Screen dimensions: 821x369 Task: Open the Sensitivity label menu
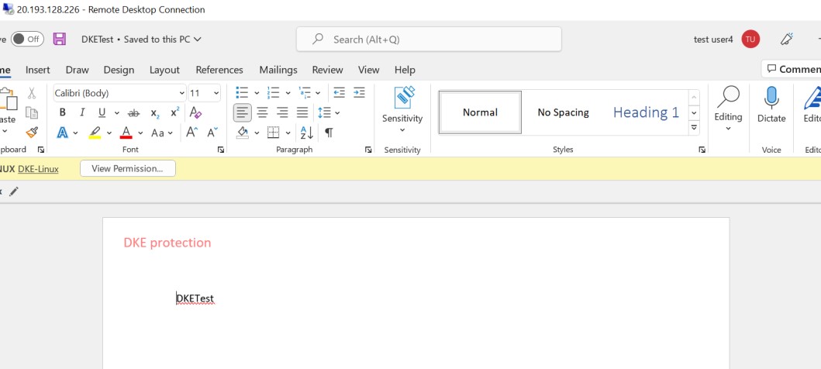coord(402,110)
